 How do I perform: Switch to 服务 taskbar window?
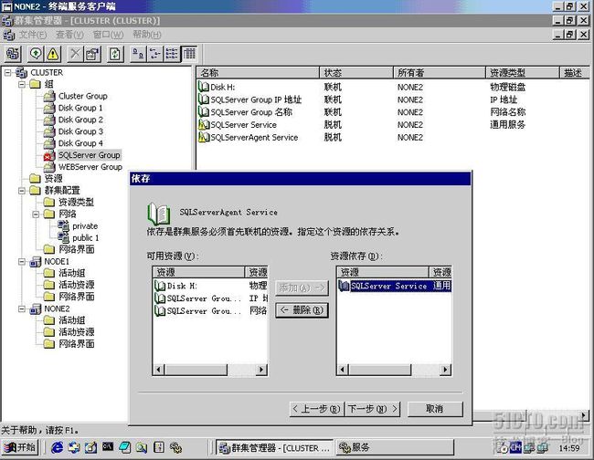pyautogui.click(x=394, y=448)
